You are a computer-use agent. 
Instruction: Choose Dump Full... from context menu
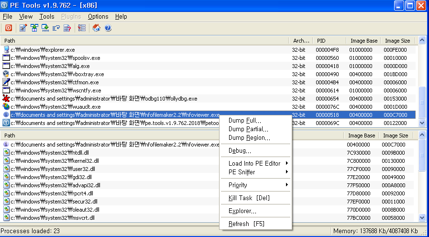click(x=256, y=121)
